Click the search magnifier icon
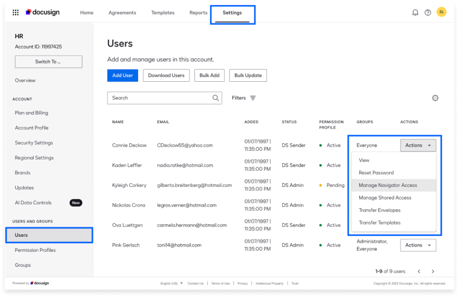459x297 pixels. click(x=216, y=98)
